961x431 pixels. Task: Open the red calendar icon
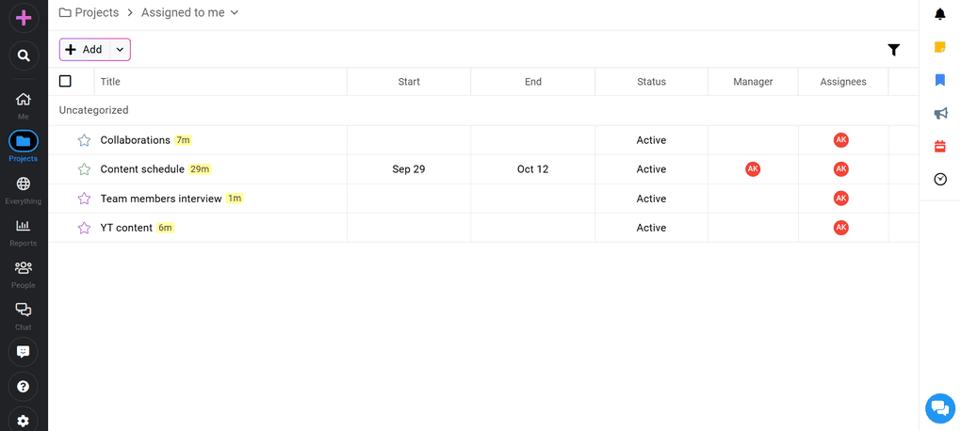[x=939, y=146]
